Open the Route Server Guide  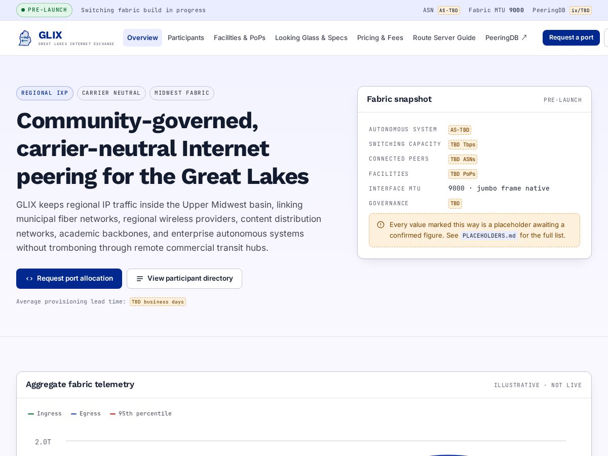click(x=444, y=37)
